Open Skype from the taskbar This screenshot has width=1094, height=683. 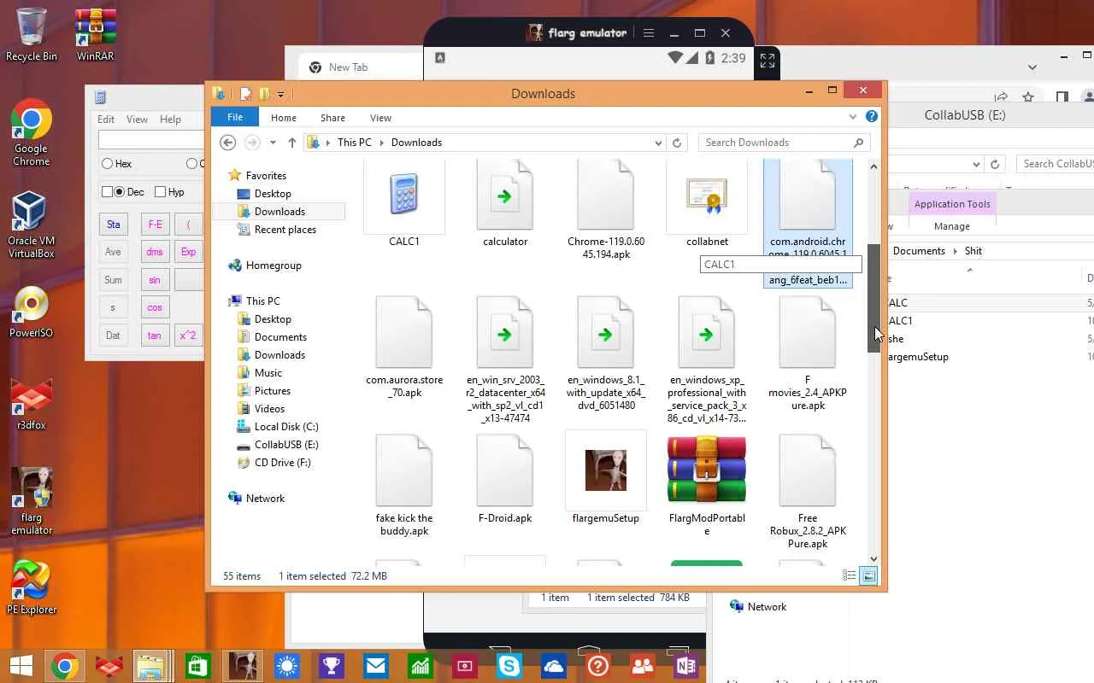509,665
